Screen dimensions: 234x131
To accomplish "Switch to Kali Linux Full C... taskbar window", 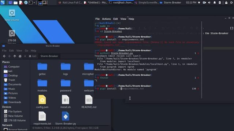I will (x=71, y=3).
